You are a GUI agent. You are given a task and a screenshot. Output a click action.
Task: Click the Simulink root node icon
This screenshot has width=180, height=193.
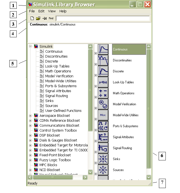coord(36,46)
